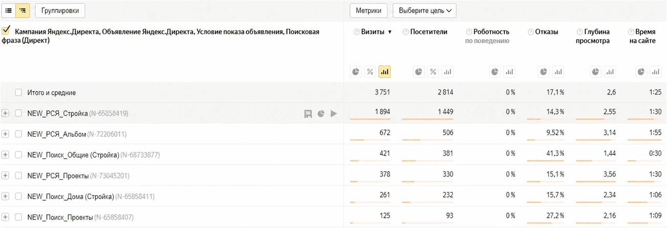Expand the NEW_РСЯ_Проекты row
Viewport: 667px width, 228px height.
pos(5,175)
